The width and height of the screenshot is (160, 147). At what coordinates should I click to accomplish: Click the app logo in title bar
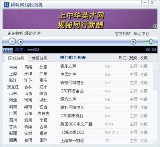6,5
